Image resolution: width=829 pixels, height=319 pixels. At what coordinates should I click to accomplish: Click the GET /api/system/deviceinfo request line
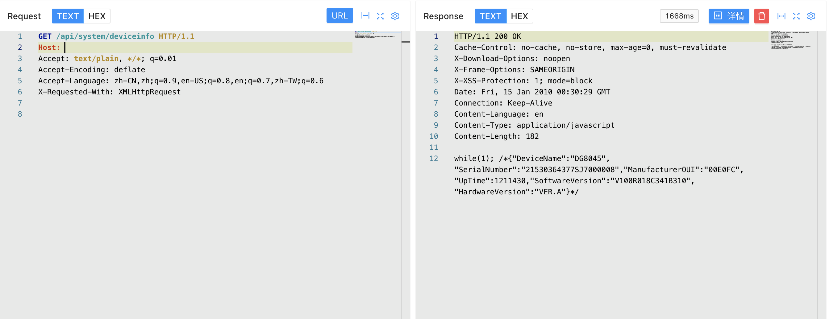click(x=116, y=36)
